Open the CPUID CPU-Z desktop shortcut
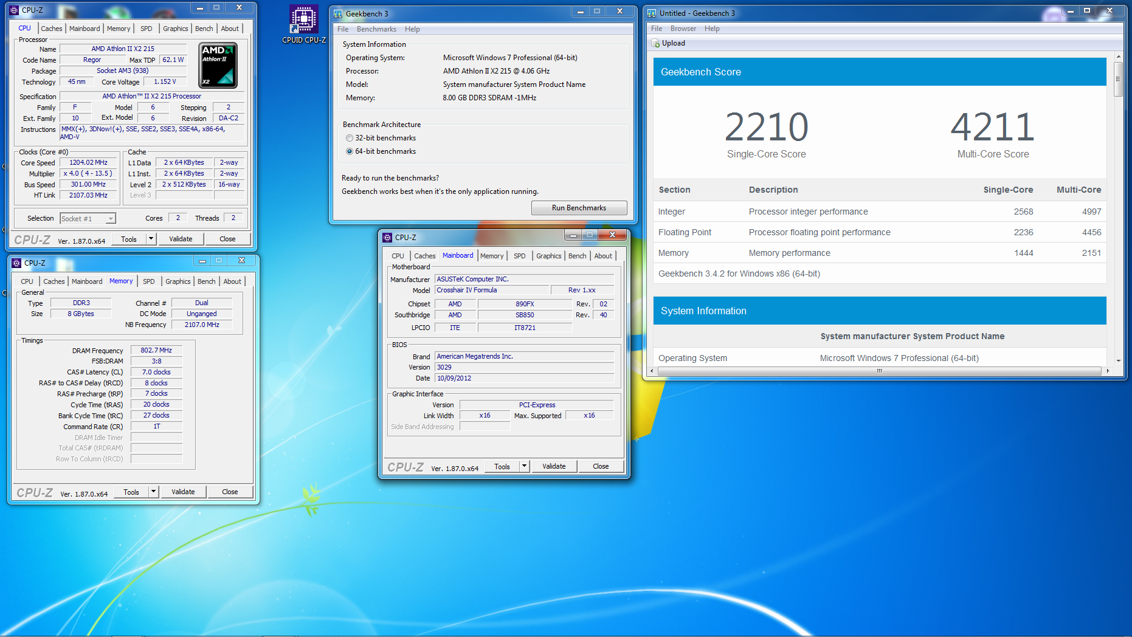1132x637 pixels. point(303,24)
